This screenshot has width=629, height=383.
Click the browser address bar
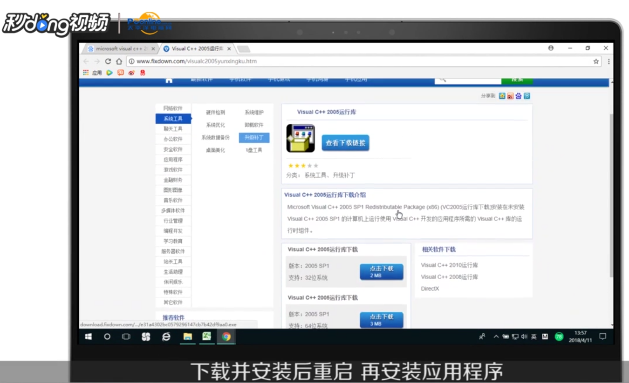tap(280, 61)
